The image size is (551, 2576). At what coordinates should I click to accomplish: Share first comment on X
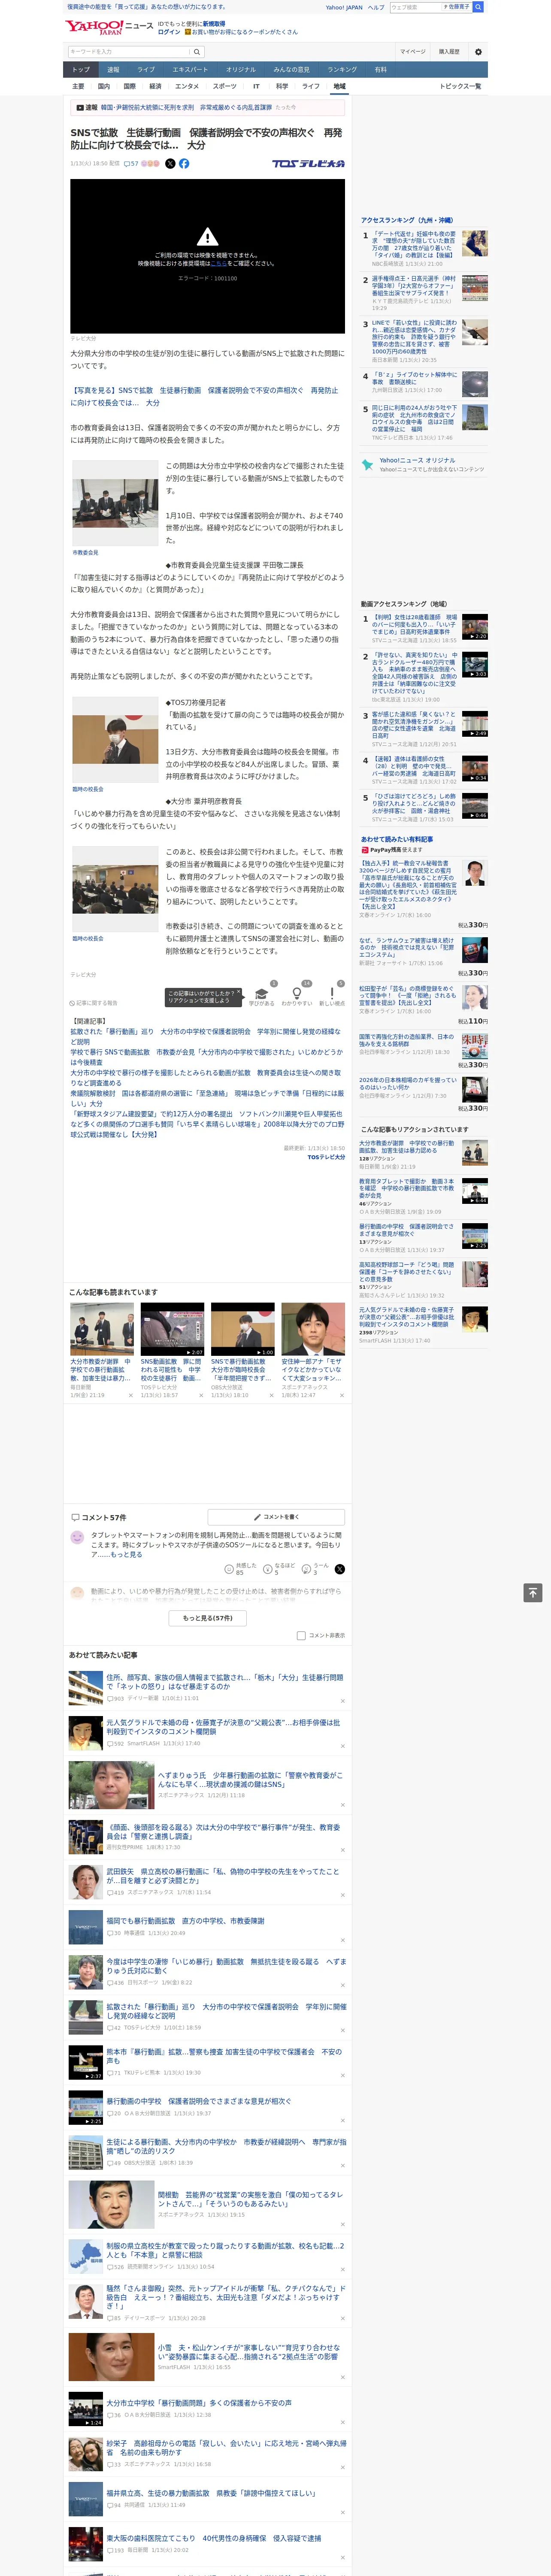click(x=340, y=1569)
